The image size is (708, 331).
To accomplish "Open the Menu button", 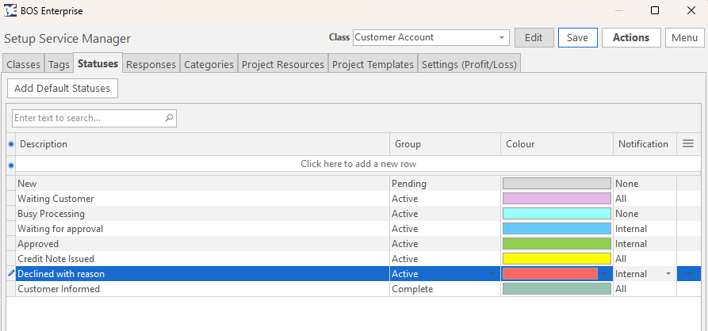I will [684, 37].
